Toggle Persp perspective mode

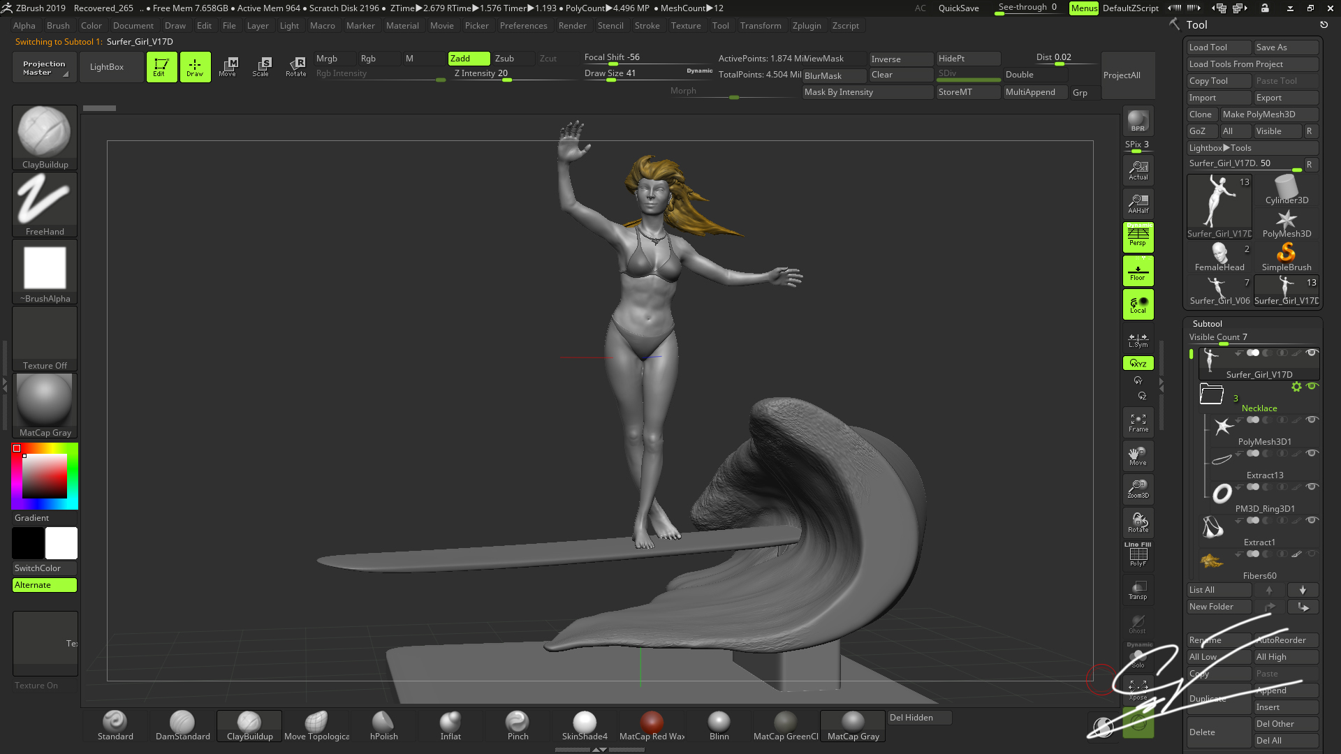(1138, 237)
